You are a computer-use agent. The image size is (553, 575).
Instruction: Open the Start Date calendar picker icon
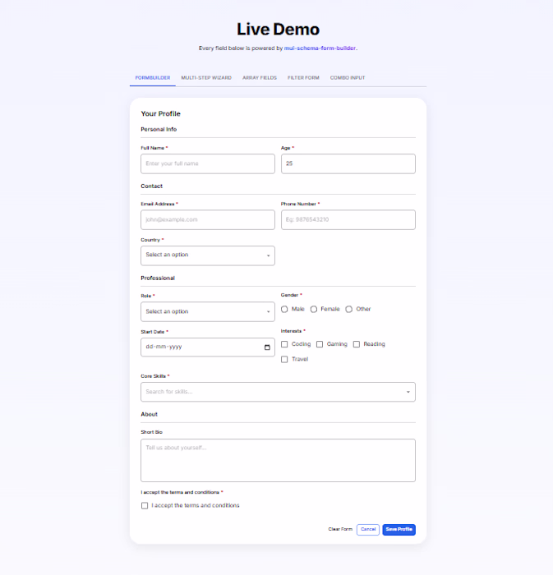267,347
